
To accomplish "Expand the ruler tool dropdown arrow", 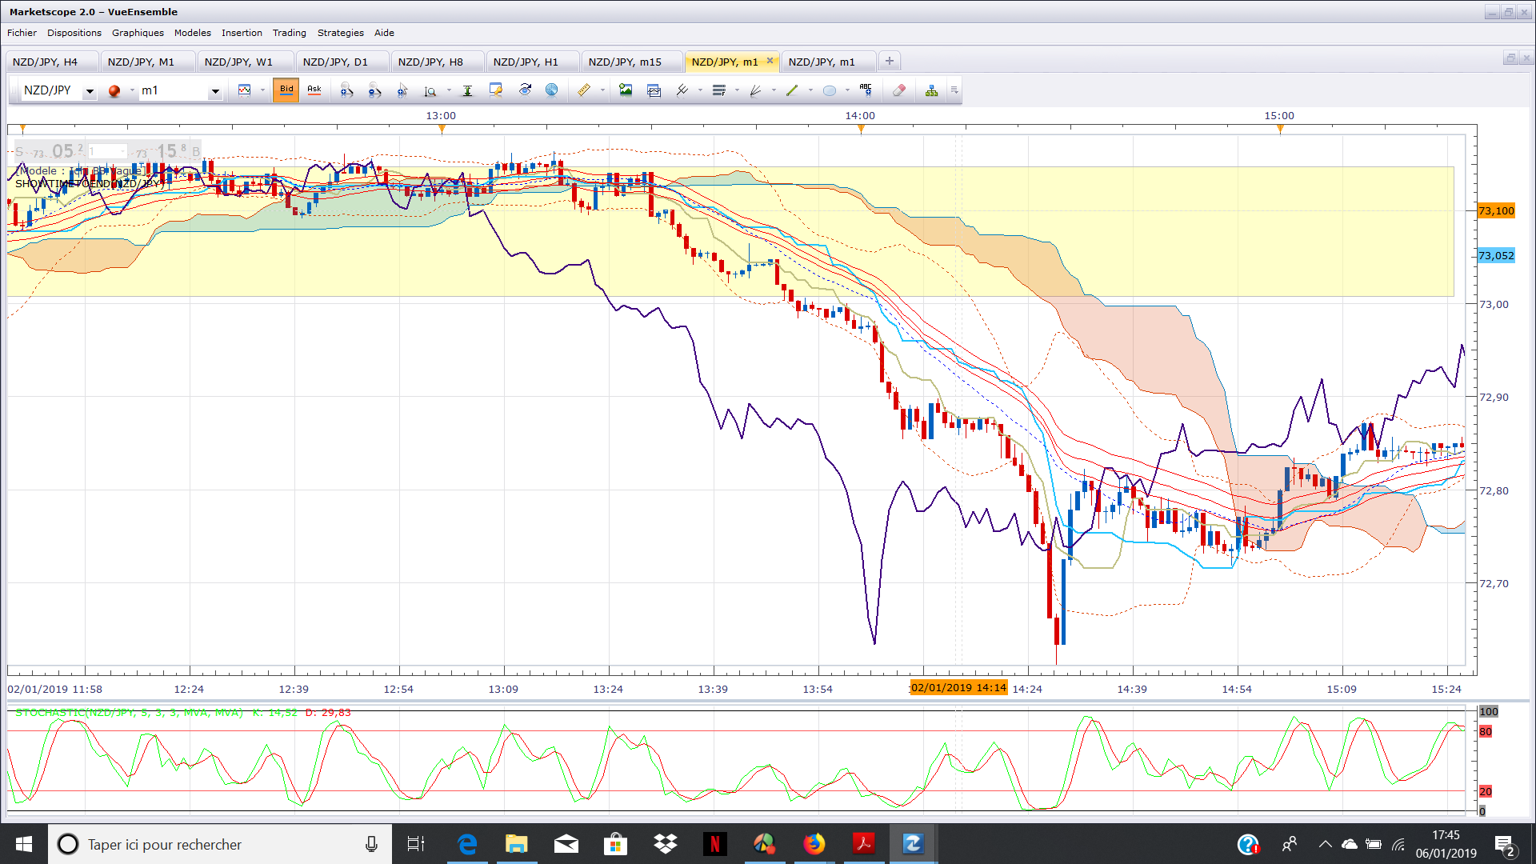I will (602, 90).
